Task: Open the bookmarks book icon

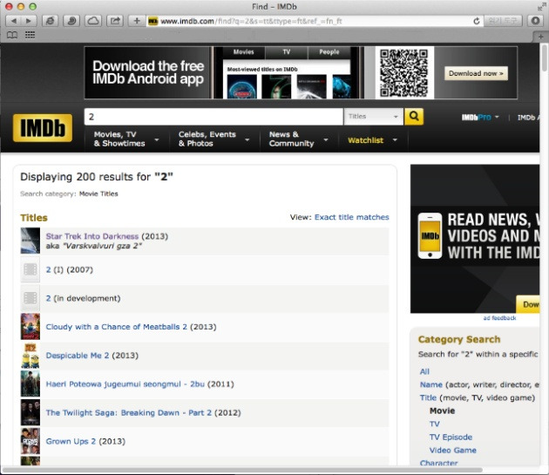Action: 12,35
